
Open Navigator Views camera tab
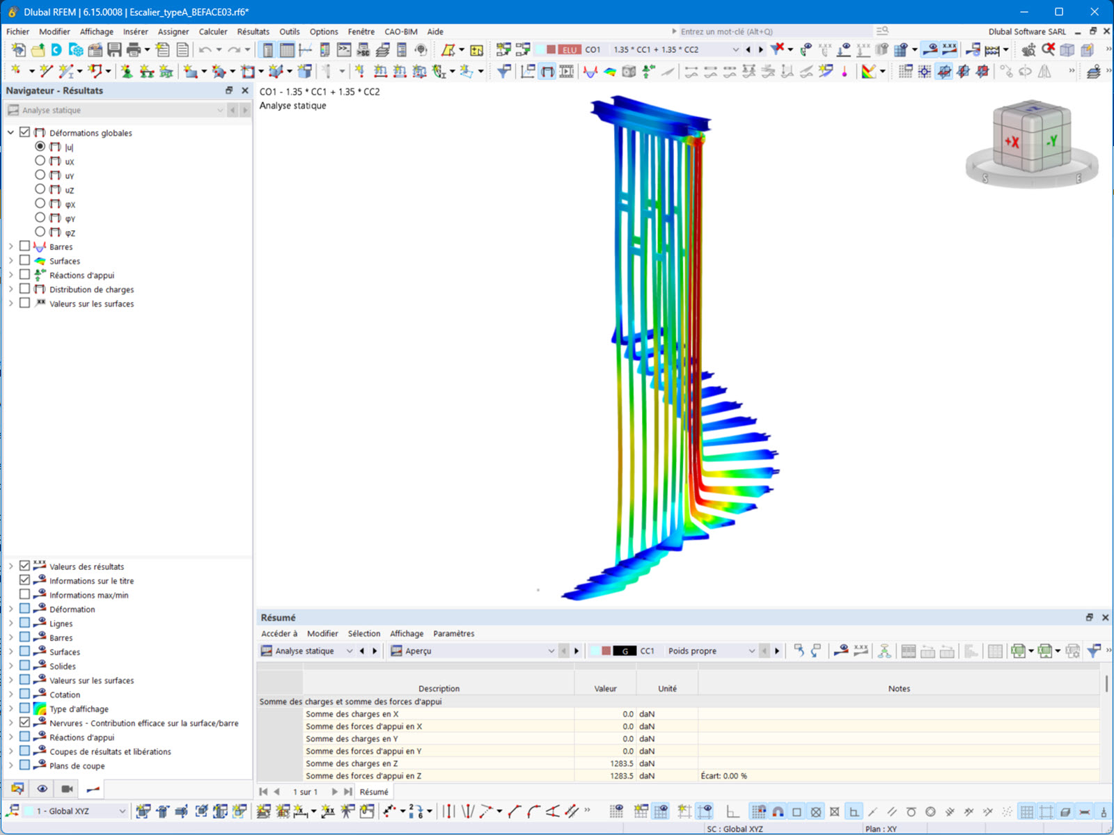(x=67, y=789)
